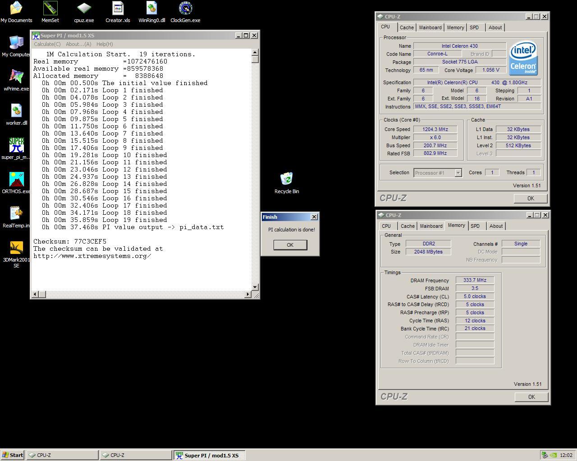Click Super PI horizontal scrollbar right arrow
The height and width of the screenshot is (461, 577).
pyautogui.click(x=247, y=294)
